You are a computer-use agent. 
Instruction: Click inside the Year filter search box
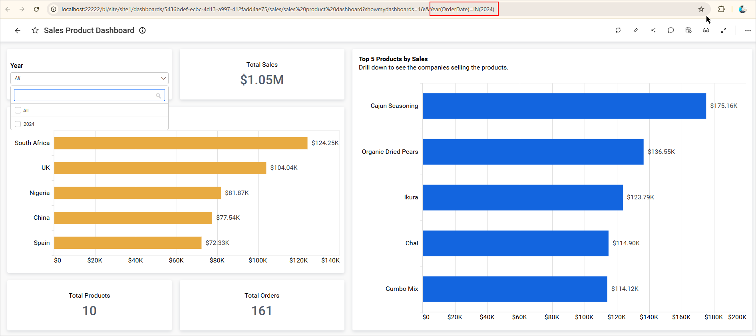pos(85,95)
